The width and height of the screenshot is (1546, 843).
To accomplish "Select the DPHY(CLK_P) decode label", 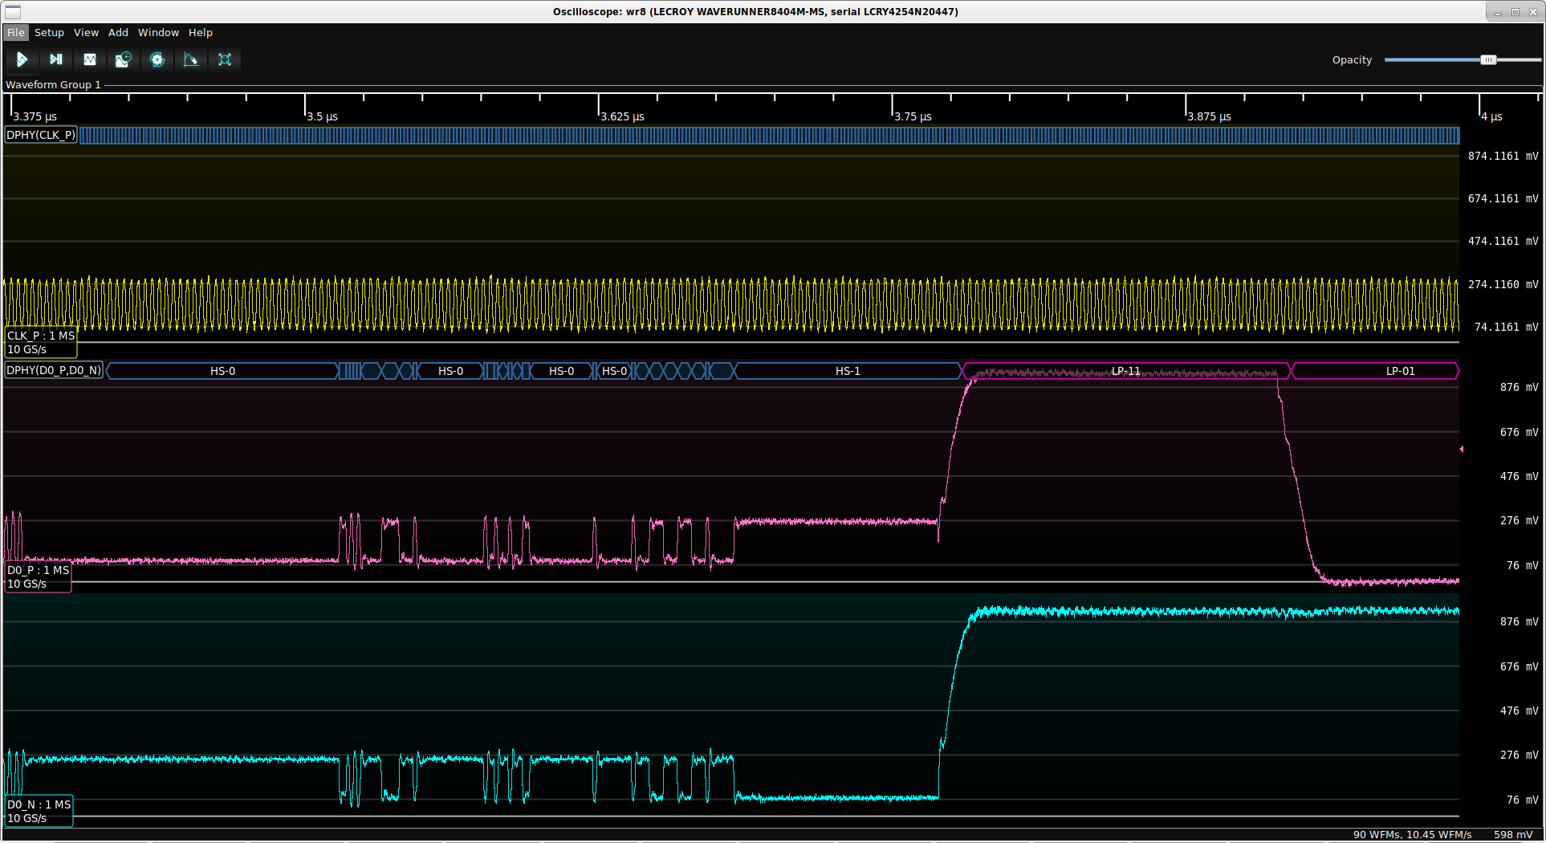I will tap(41, 135).
